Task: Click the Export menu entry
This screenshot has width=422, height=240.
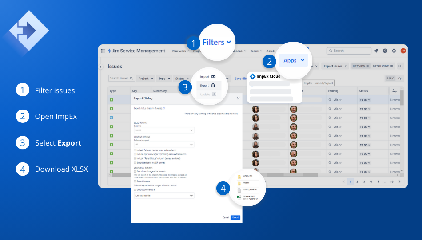Action: click(208, 86)
